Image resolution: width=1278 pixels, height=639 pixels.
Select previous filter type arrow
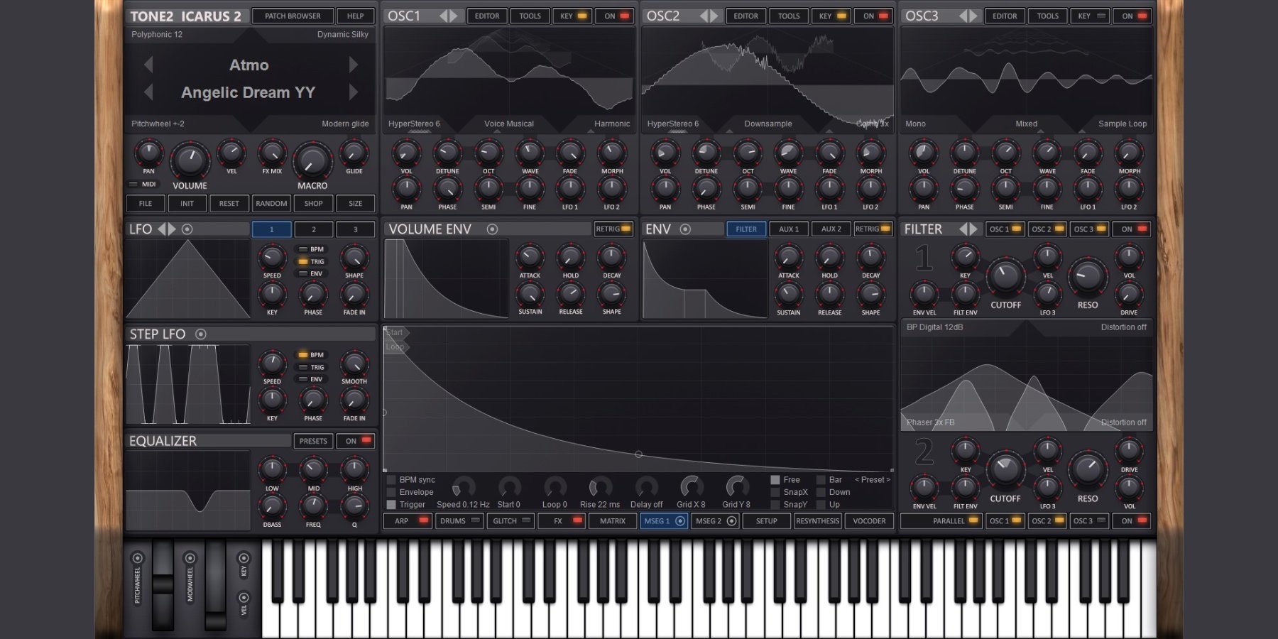(x=963, y=229)
